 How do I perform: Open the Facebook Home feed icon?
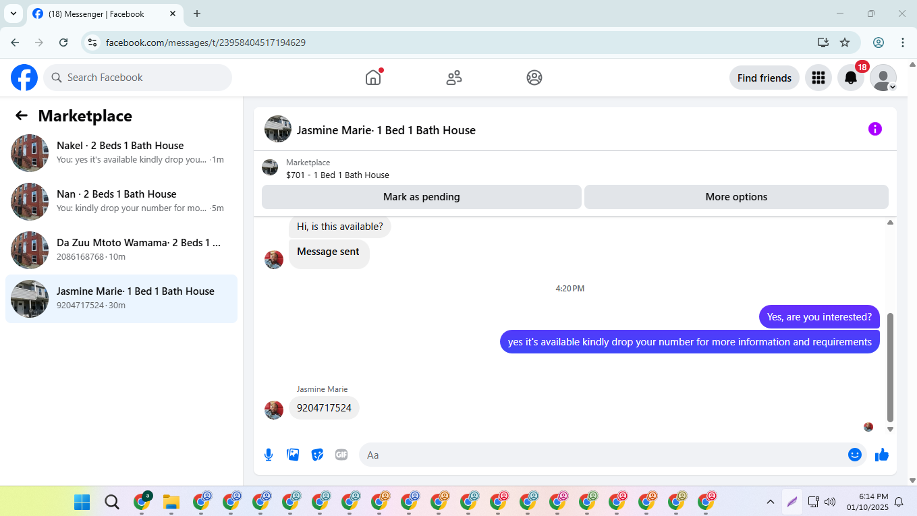(x=373, y=78)
